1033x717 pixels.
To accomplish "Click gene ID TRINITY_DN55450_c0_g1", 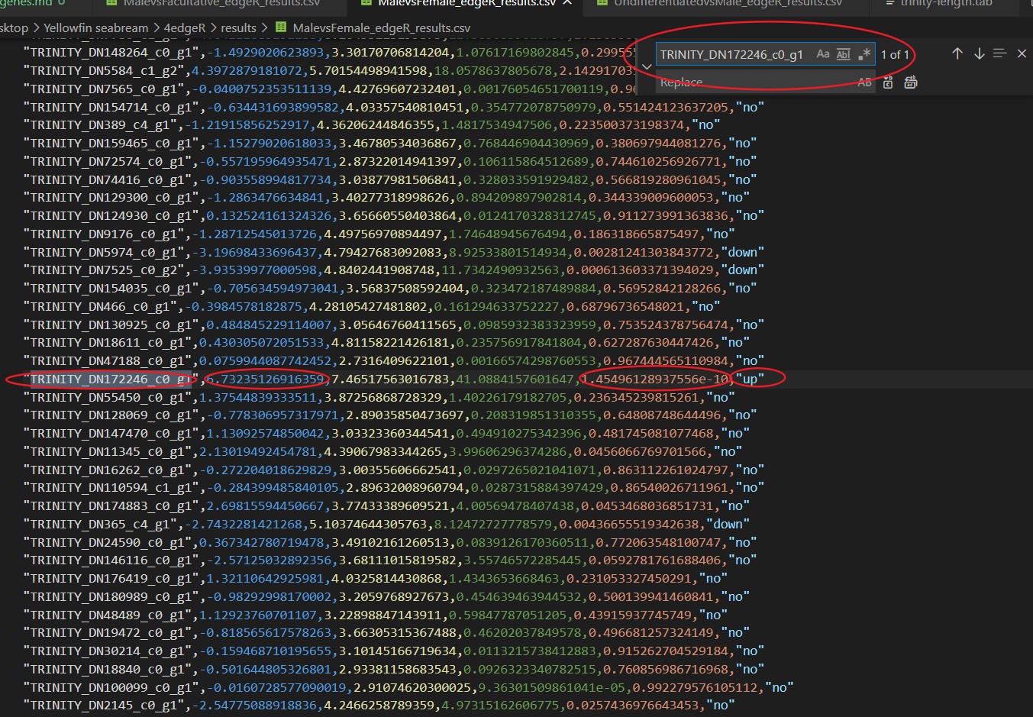I will point(107,398).
